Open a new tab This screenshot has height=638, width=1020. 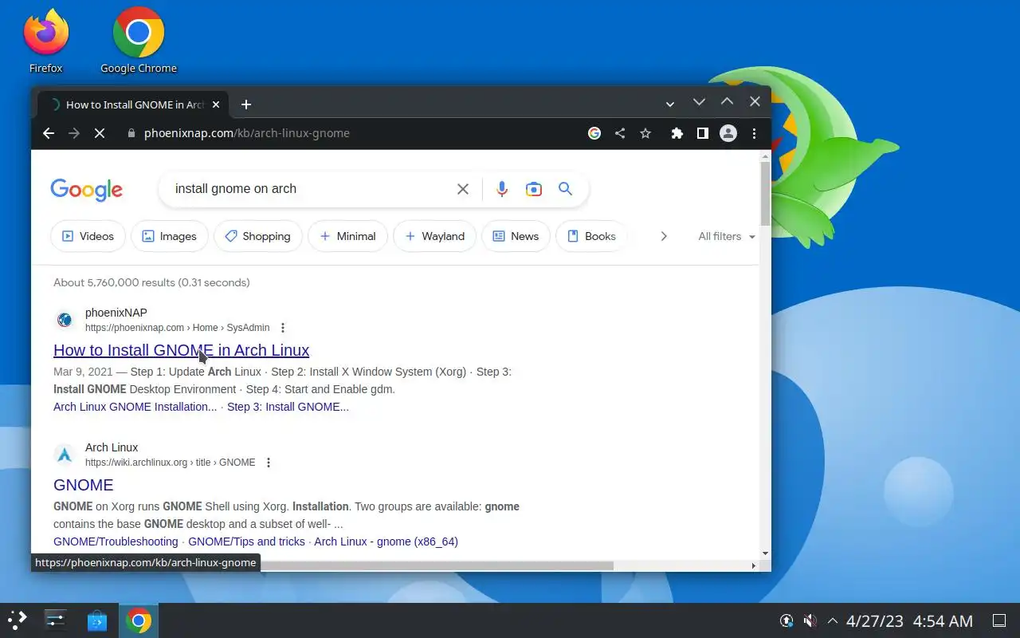coord(246,104)
